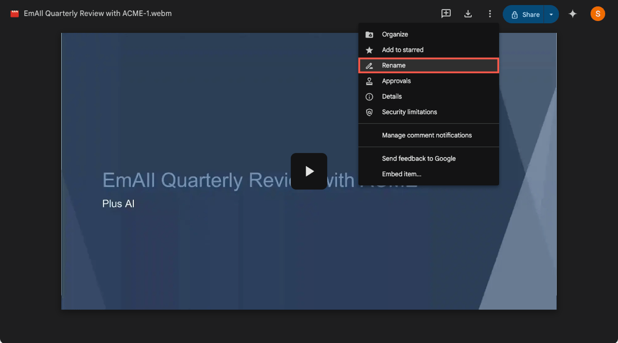The width and height of the screenshot is (618, 343).
Task: Select Rename in the menu
Action: coord(428,65)
